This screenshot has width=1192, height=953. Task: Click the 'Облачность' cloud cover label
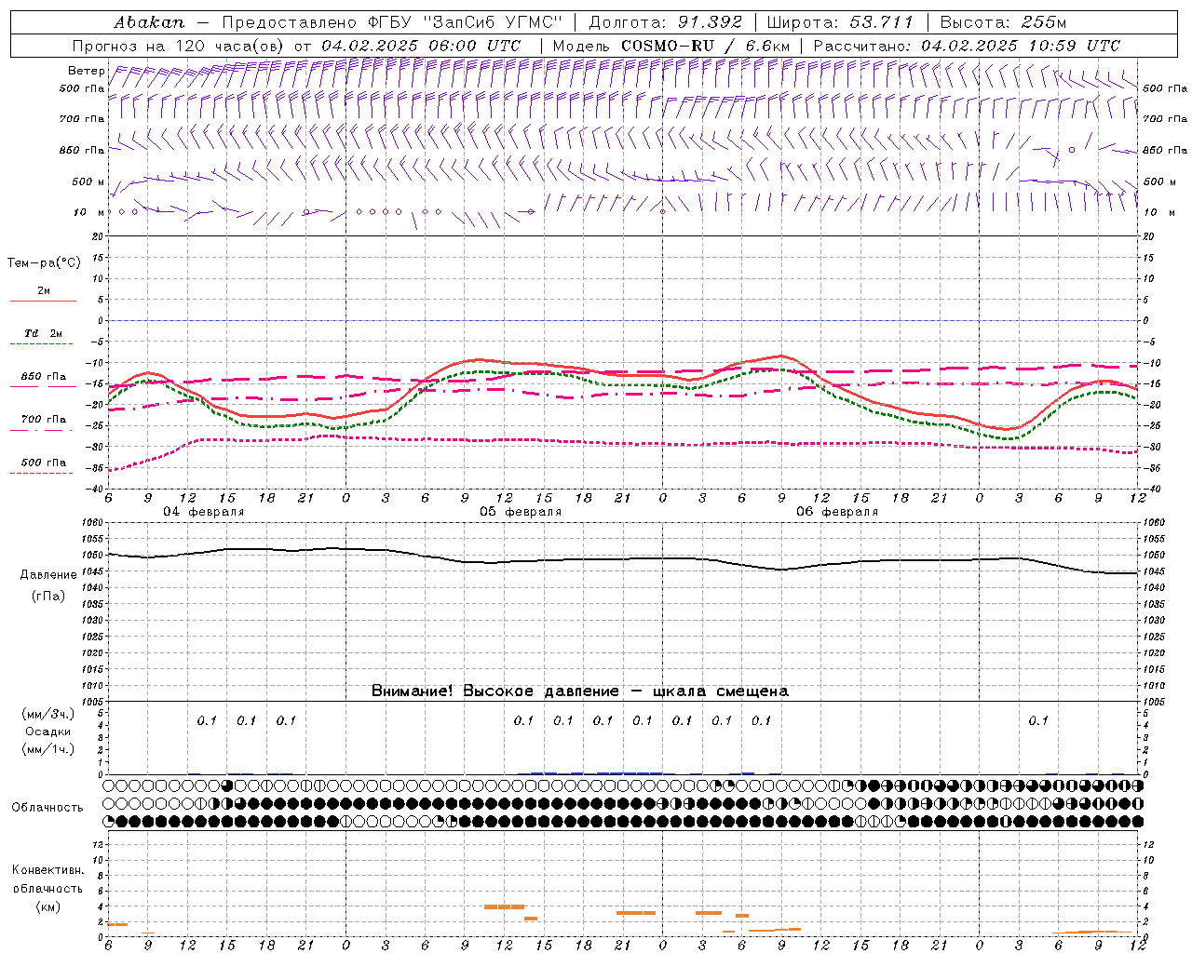coord(47,808)
